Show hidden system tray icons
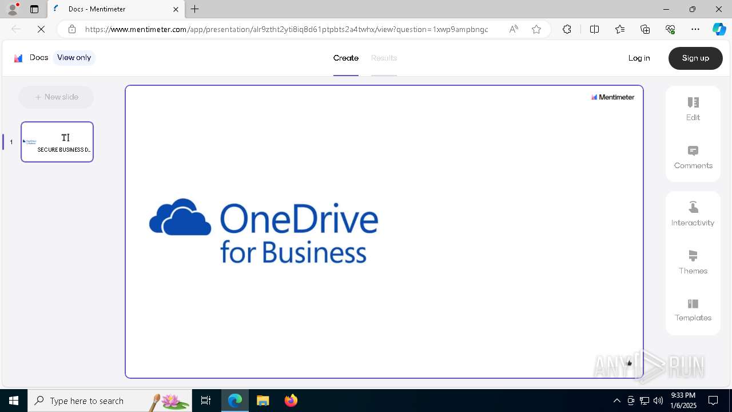 click(616, 401)
